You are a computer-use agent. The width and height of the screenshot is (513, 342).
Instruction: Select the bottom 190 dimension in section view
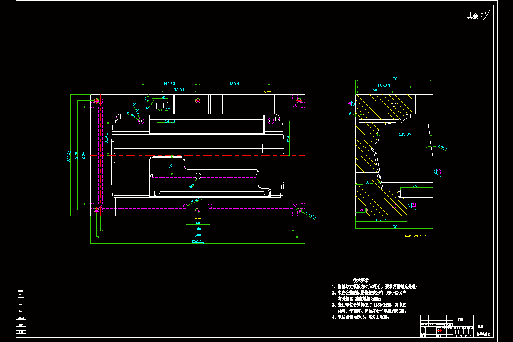[394, 227]
